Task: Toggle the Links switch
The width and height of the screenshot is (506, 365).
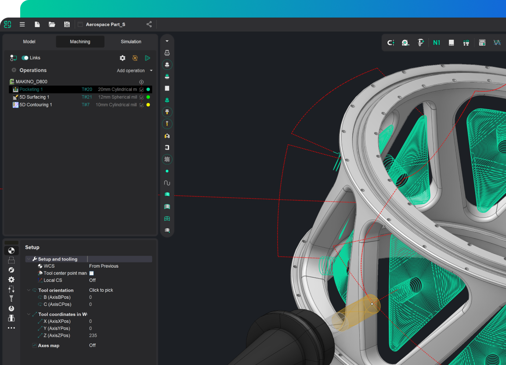Action: [x=25, y=58]
